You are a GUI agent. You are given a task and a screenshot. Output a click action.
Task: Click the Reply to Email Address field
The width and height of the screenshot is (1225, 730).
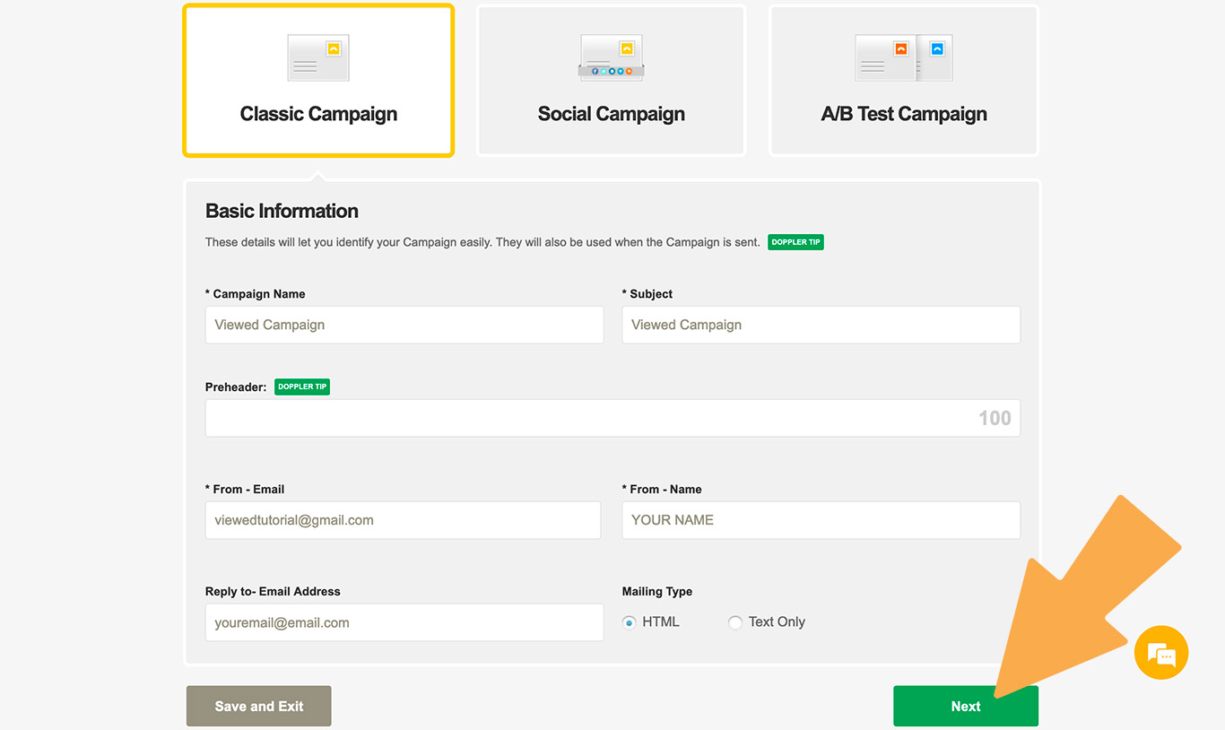point(404,622)
